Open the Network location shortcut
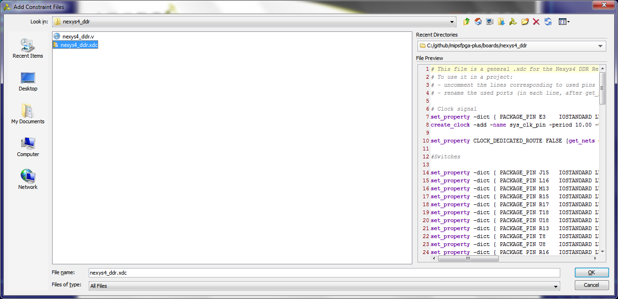This screenshot has height=299, width=618. (x=28, y=179)
